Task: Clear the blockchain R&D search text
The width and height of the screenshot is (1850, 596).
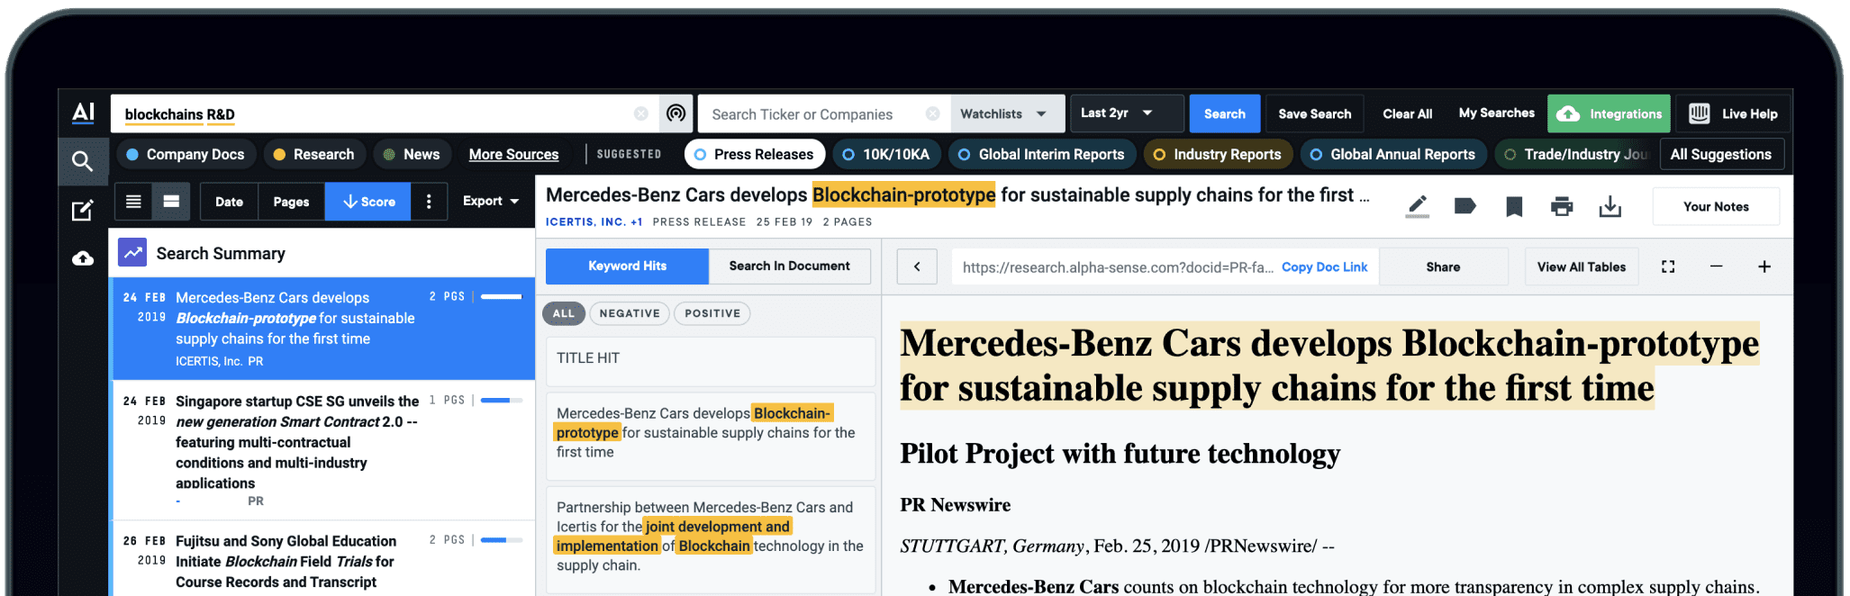Action: [x=640, y=113]
